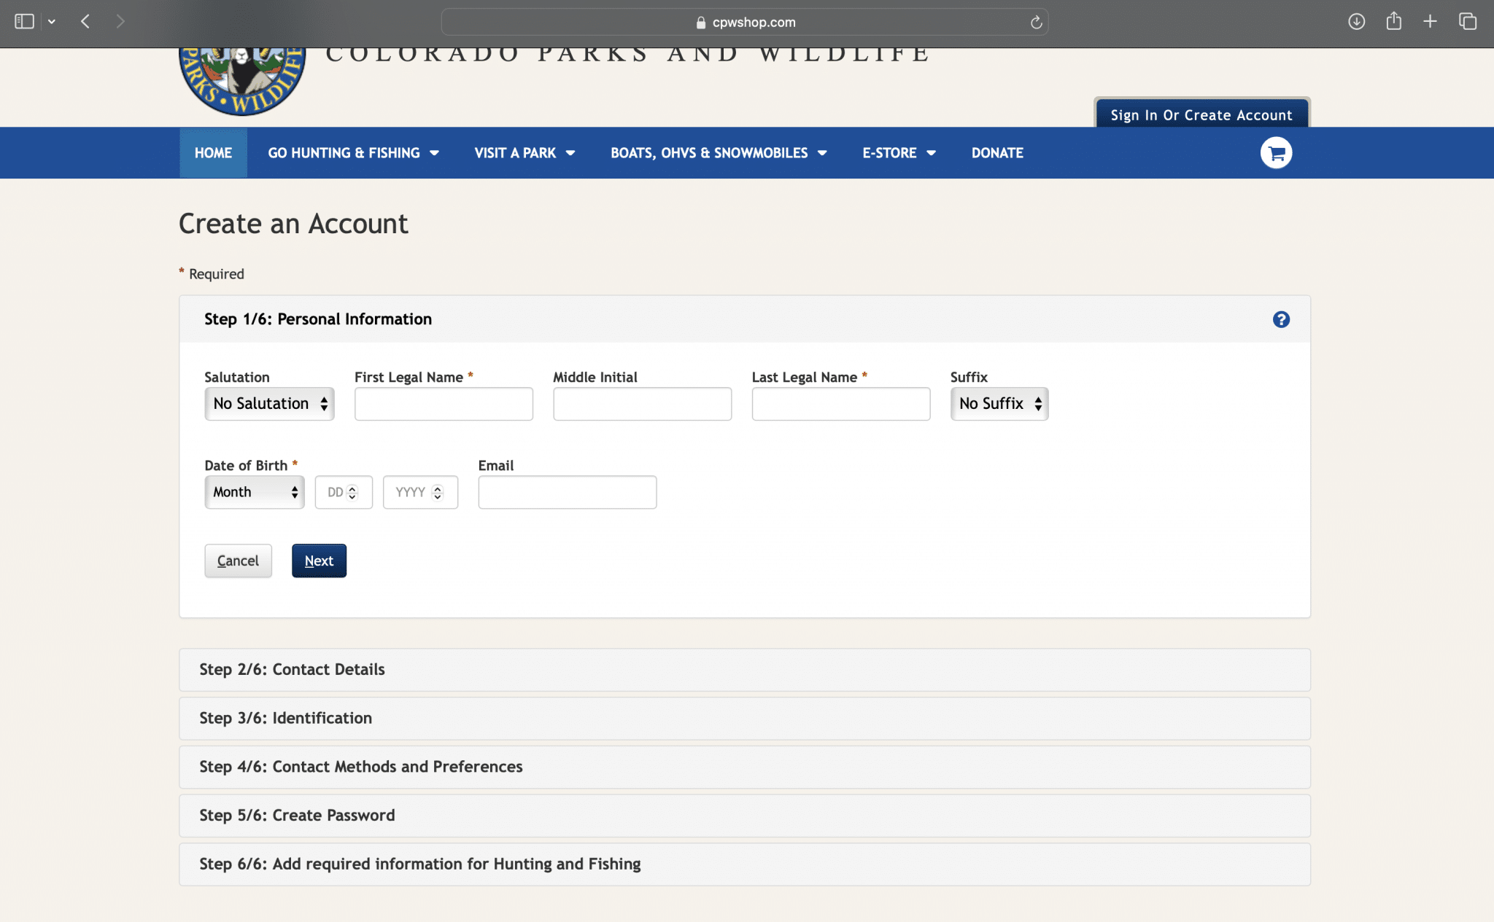
Task: Open the shopping cart icon
Action: [x=1276, y=153]
